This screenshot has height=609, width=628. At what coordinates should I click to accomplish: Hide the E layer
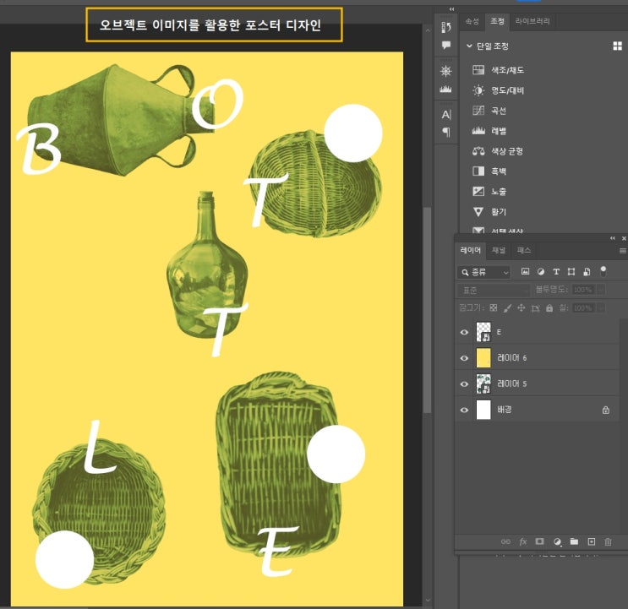(x=464, y=332)
